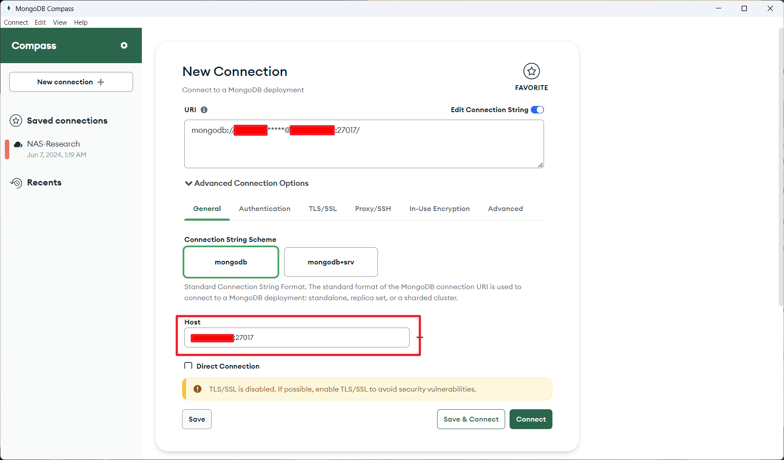The width and height of the screenshot is (784, 460).
Task: Minimize the MongoDB Compass window
Action: pos(719,8)
